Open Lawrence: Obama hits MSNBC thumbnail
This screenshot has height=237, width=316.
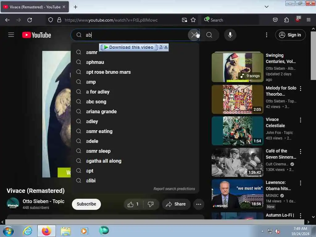click(x=237, y=194)
